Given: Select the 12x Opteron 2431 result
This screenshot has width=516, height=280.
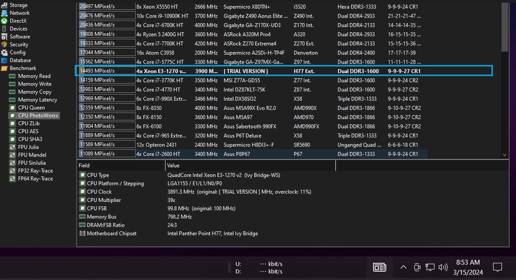Looking at the screenshot, I should click(x=253, y=145).
